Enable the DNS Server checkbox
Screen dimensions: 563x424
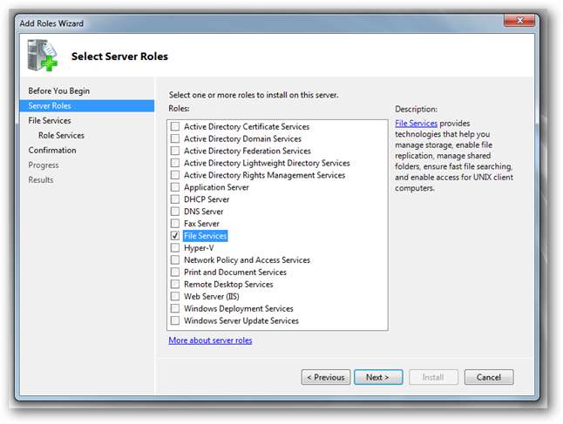pyautogui.click(x=175, y=212)
